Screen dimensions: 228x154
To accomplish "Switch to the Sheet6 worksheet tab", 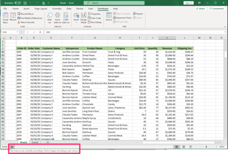I will point(35,142).
